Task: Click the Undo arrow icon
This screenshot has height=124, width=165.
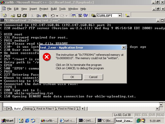Action: click(x=53, y=16)
